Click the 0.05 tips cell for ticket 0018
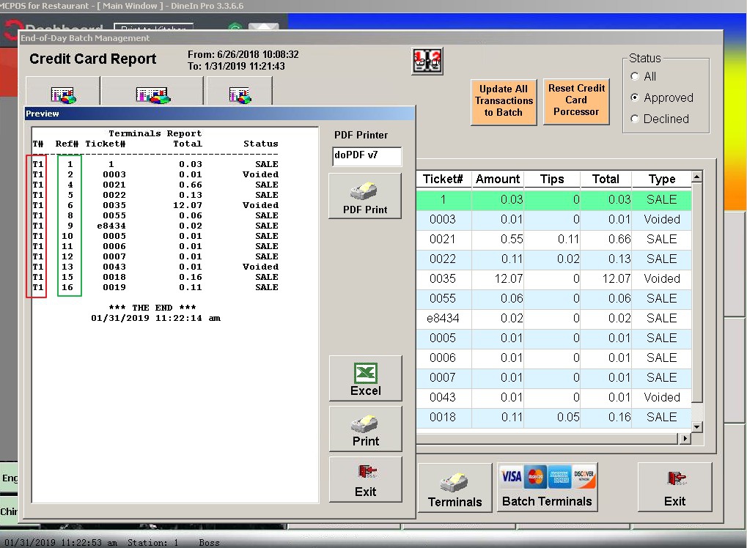 [552, 417]
